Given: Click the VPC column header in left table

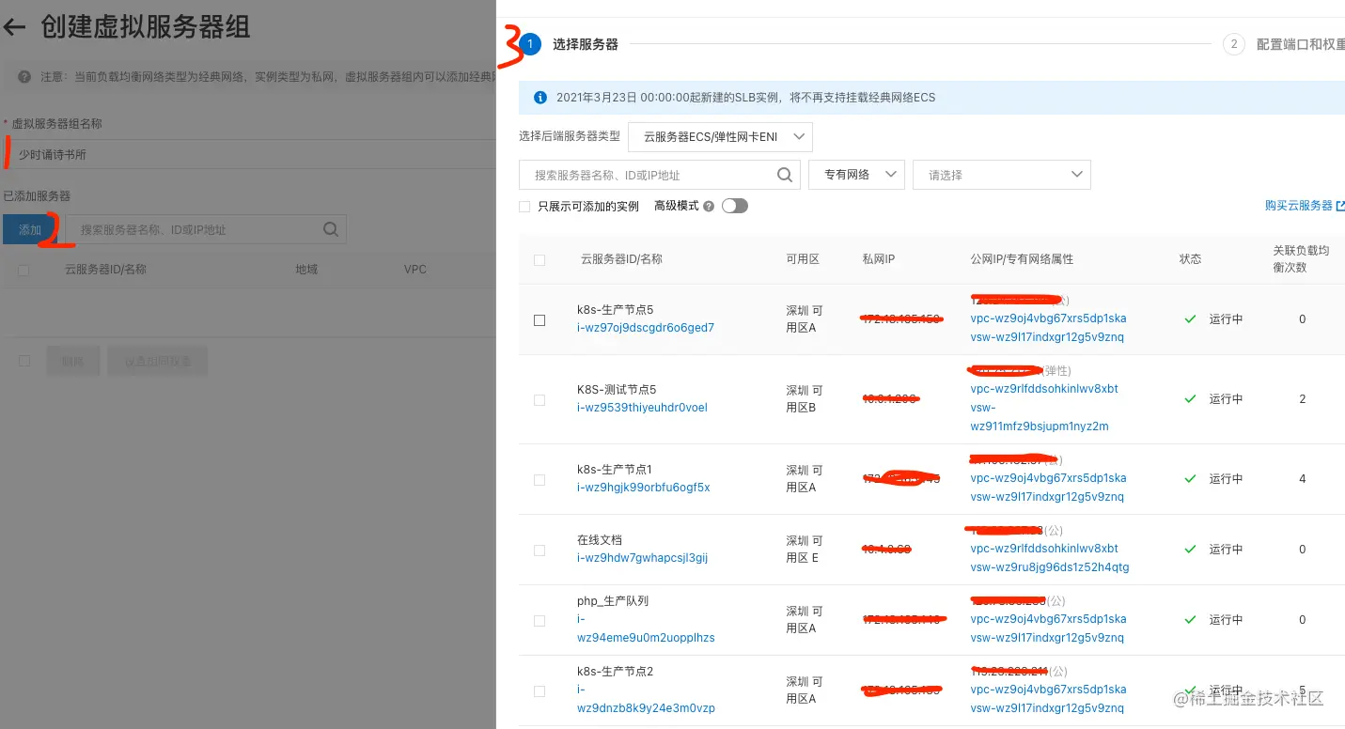Looking at the screenshot, I should pyautogui.click(x=415, y=270).
